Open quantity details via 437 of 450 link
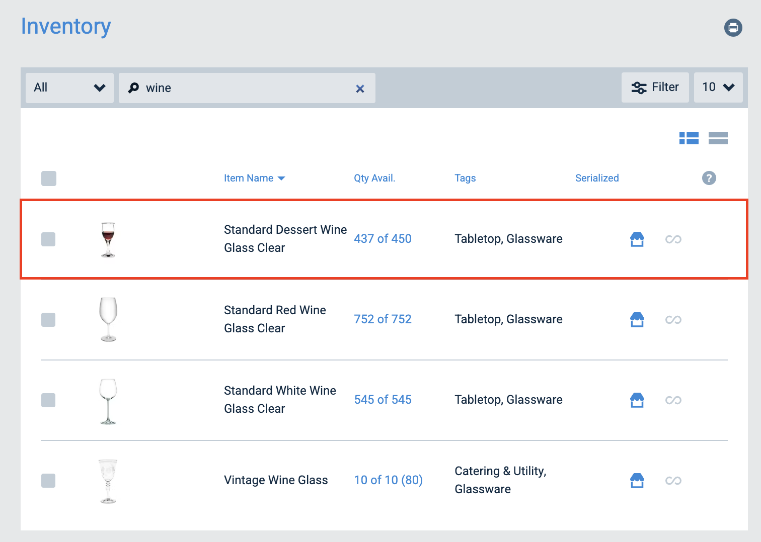Image resolution: width=761 pixels, height=542 pixels. pos(383,239)
